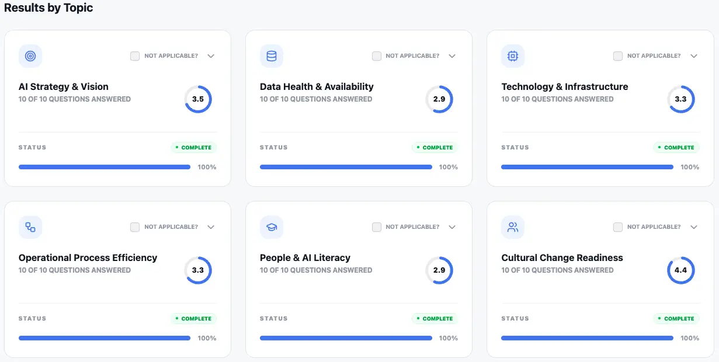Click questions answered text under Cultural Change Readiness
Image resolution: width=719 pixels, height=362 pixels.
557,270
